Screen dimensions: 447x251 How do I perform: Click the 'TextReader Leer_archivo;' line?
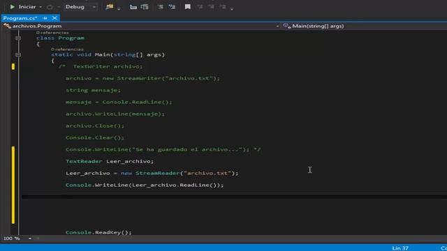click(110, 161)
